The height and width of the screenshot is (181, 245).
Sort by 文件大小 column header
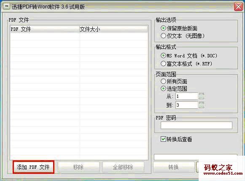point(113,29)
